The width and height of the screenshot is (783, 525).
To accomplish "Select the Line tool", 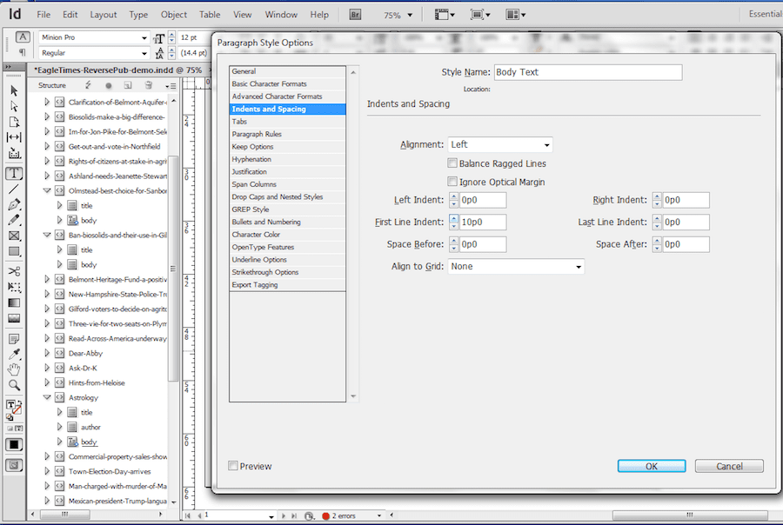I will click(x=14, y=189).
